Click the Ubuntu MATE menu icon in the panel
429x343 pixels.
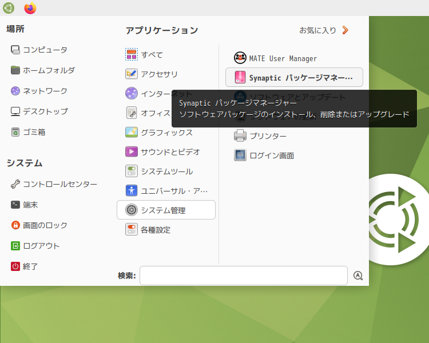coord(9,8)
